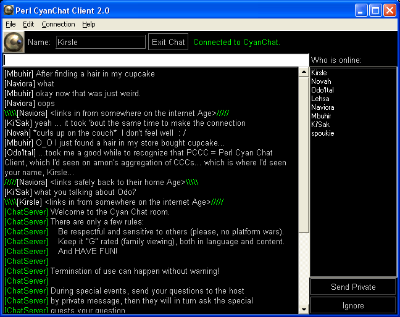The height and width of the screenshot is (317, 400).
Task: Click 'Termination of use can happen' line
Action: (112, 271)
